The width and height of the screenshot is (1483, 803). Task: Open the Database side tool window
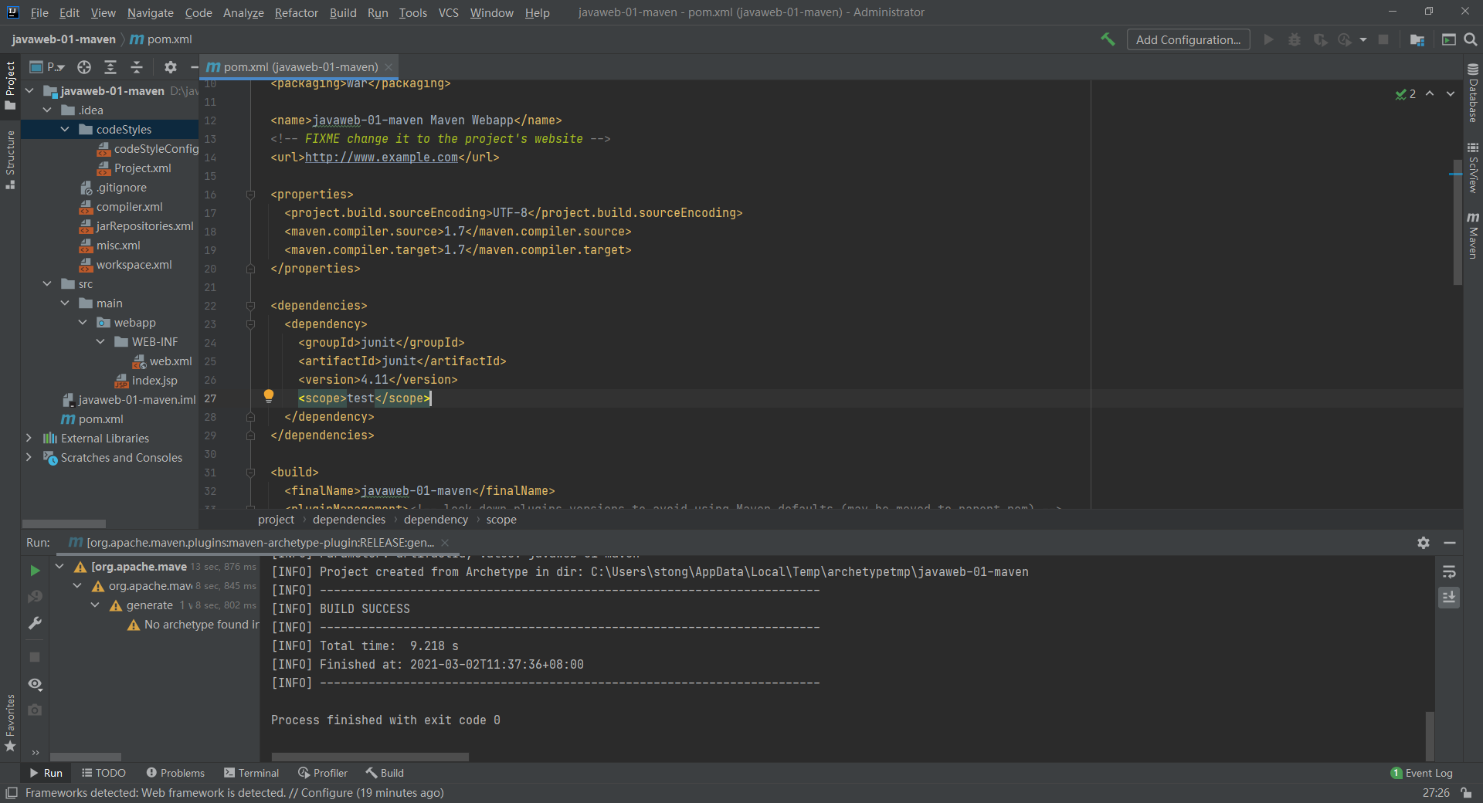point(1473,93)
